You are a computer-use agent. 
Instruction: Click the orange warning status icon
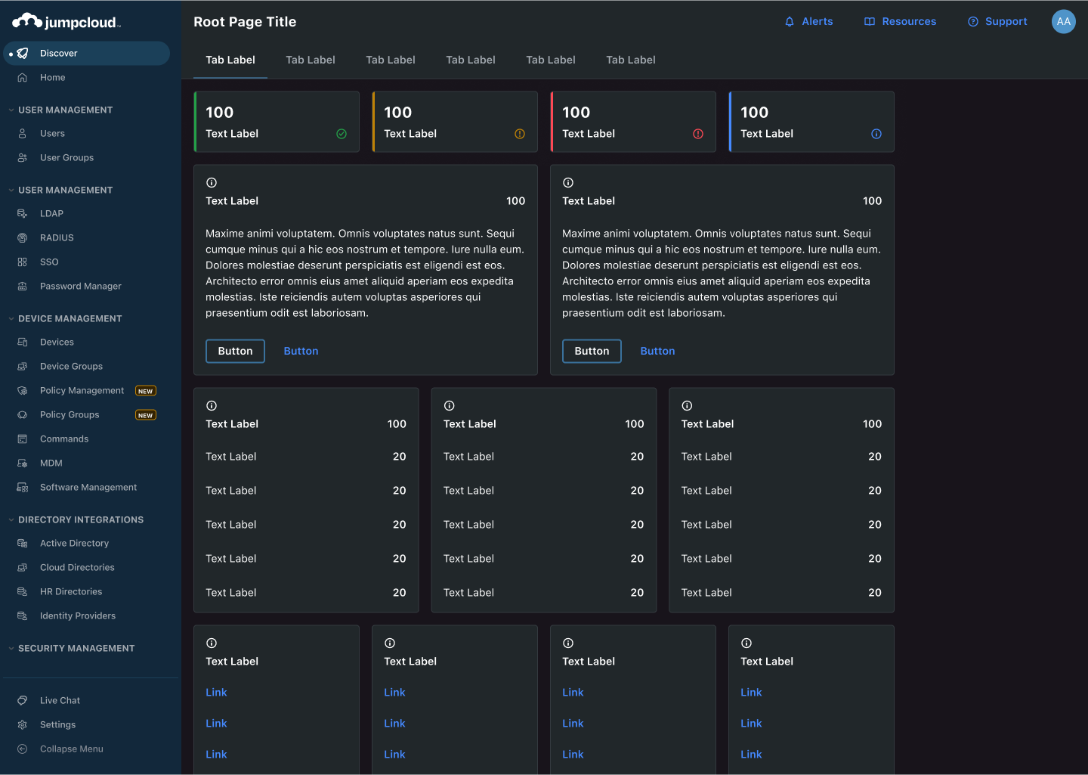pyautogui.click(x=520, y=134)
